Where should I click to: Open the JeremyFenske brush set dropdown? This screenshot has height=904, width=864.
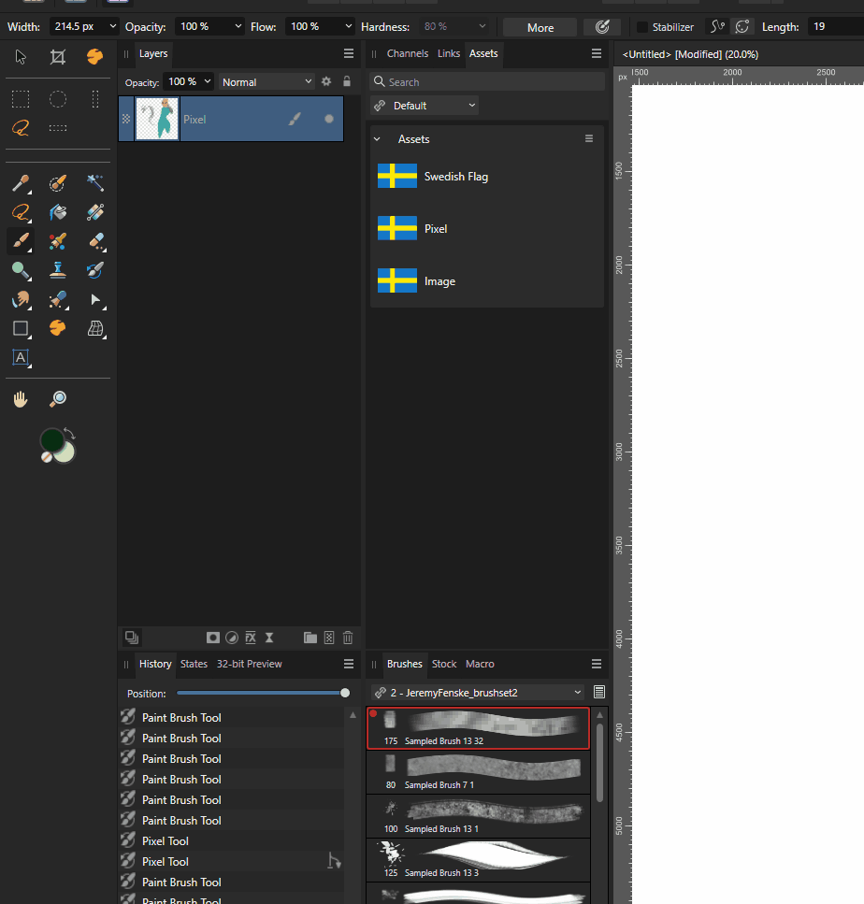pos(477,692)
